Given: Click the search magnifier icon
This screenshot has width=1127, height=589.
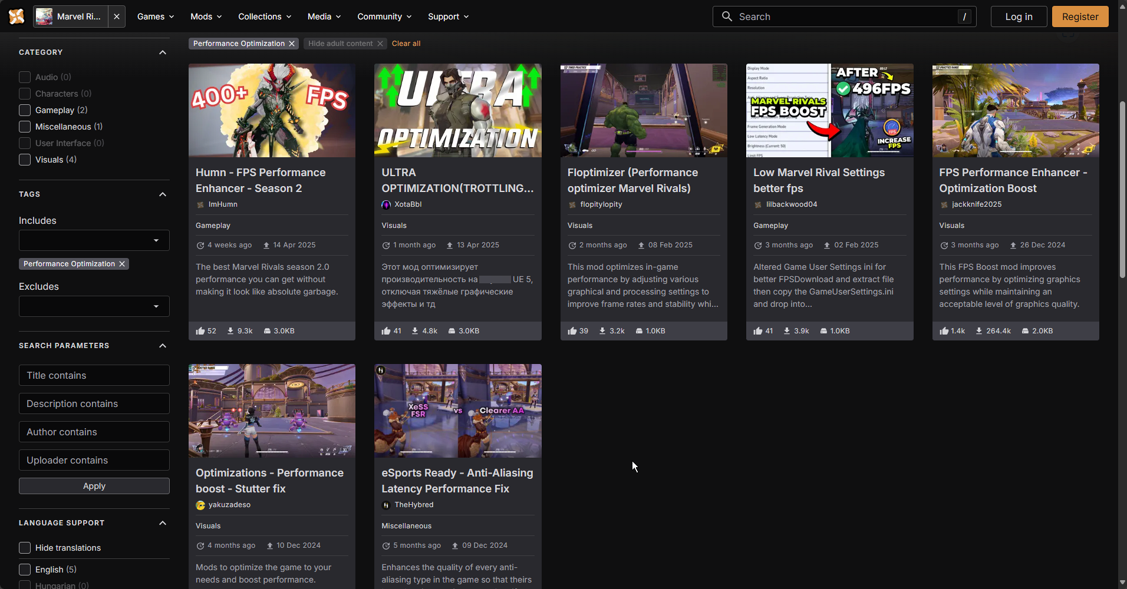Looking at the screenshot, I should 727,16.
